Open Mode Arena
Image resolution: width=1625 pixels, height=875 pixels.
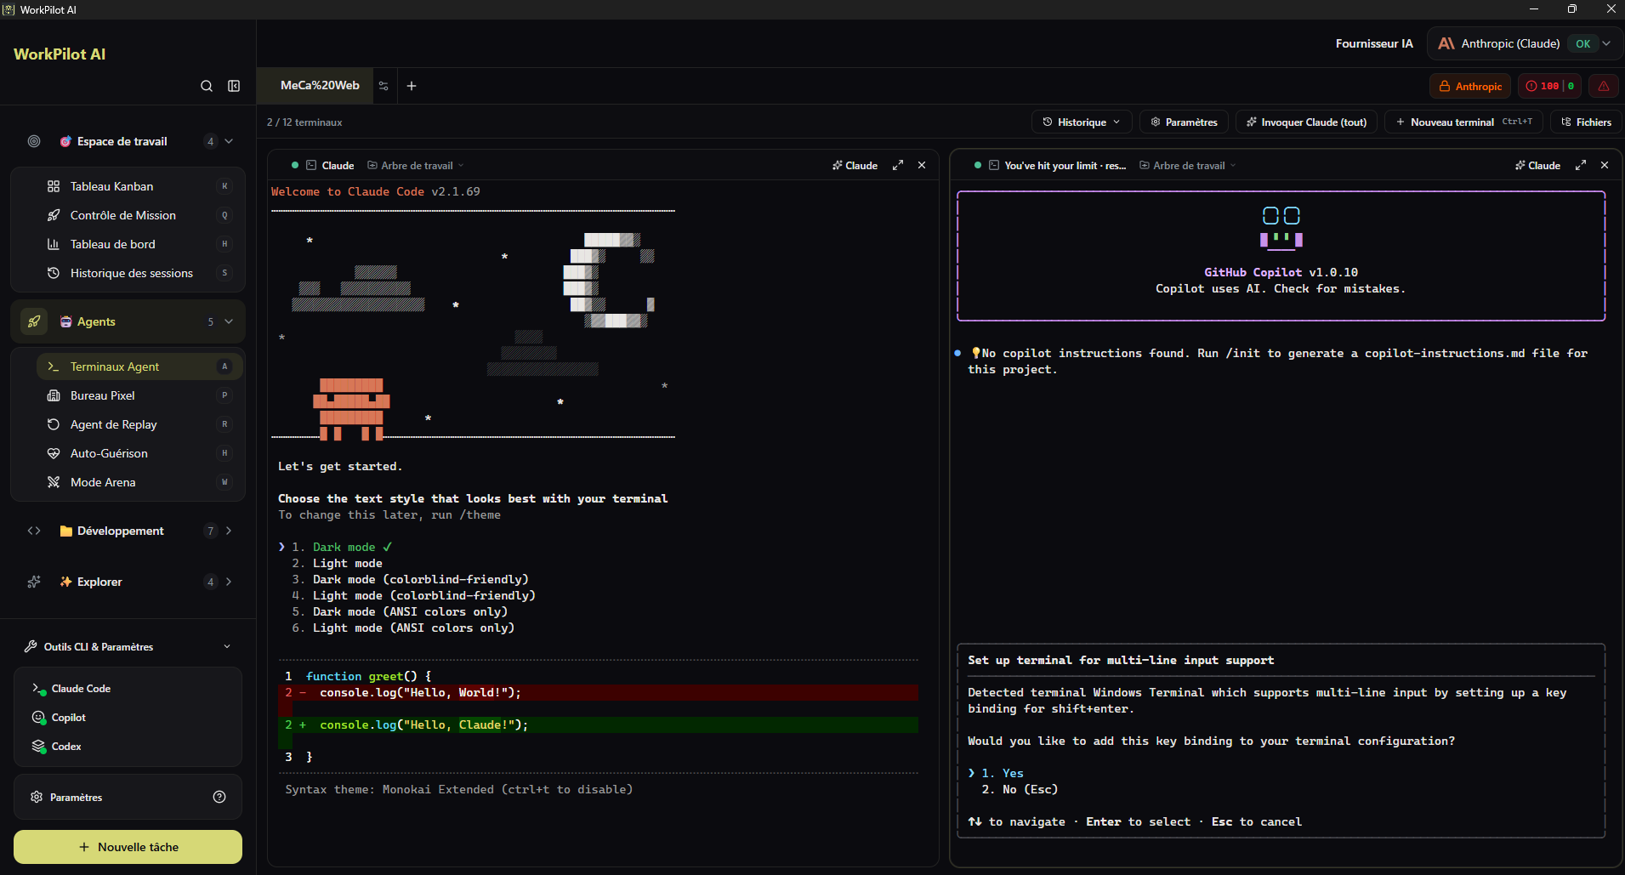coord(139,482)
